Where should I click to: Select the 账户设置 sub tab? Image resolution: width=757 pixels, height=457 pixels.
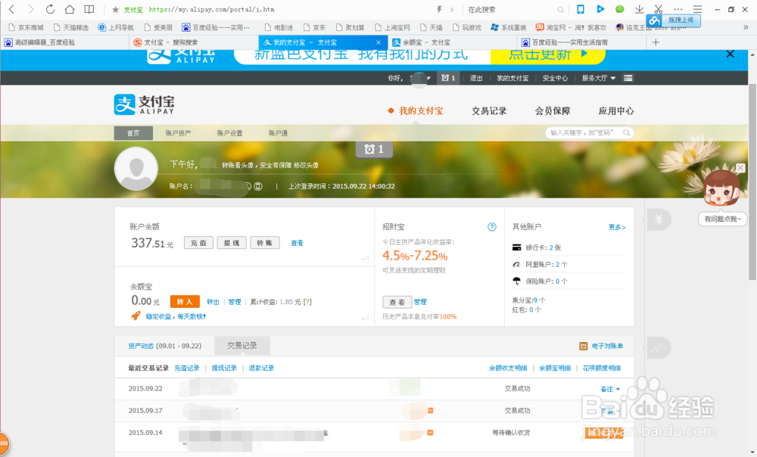[230, 133]
